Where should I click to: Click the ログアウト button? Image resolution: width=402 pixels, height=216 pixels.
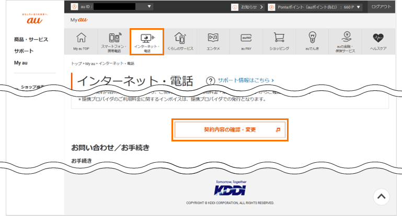click(x=381, y=7)
